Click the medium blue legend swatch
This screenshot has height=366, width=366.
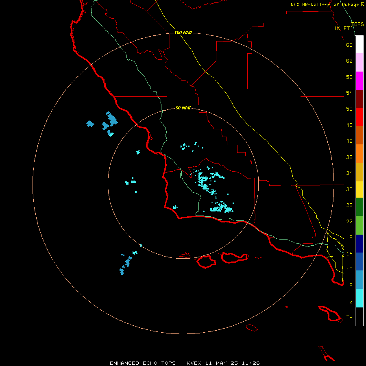359,261
